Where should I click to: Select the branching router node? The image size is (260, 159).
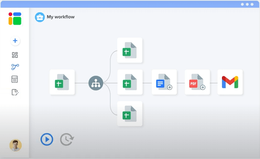coord(96,83)
